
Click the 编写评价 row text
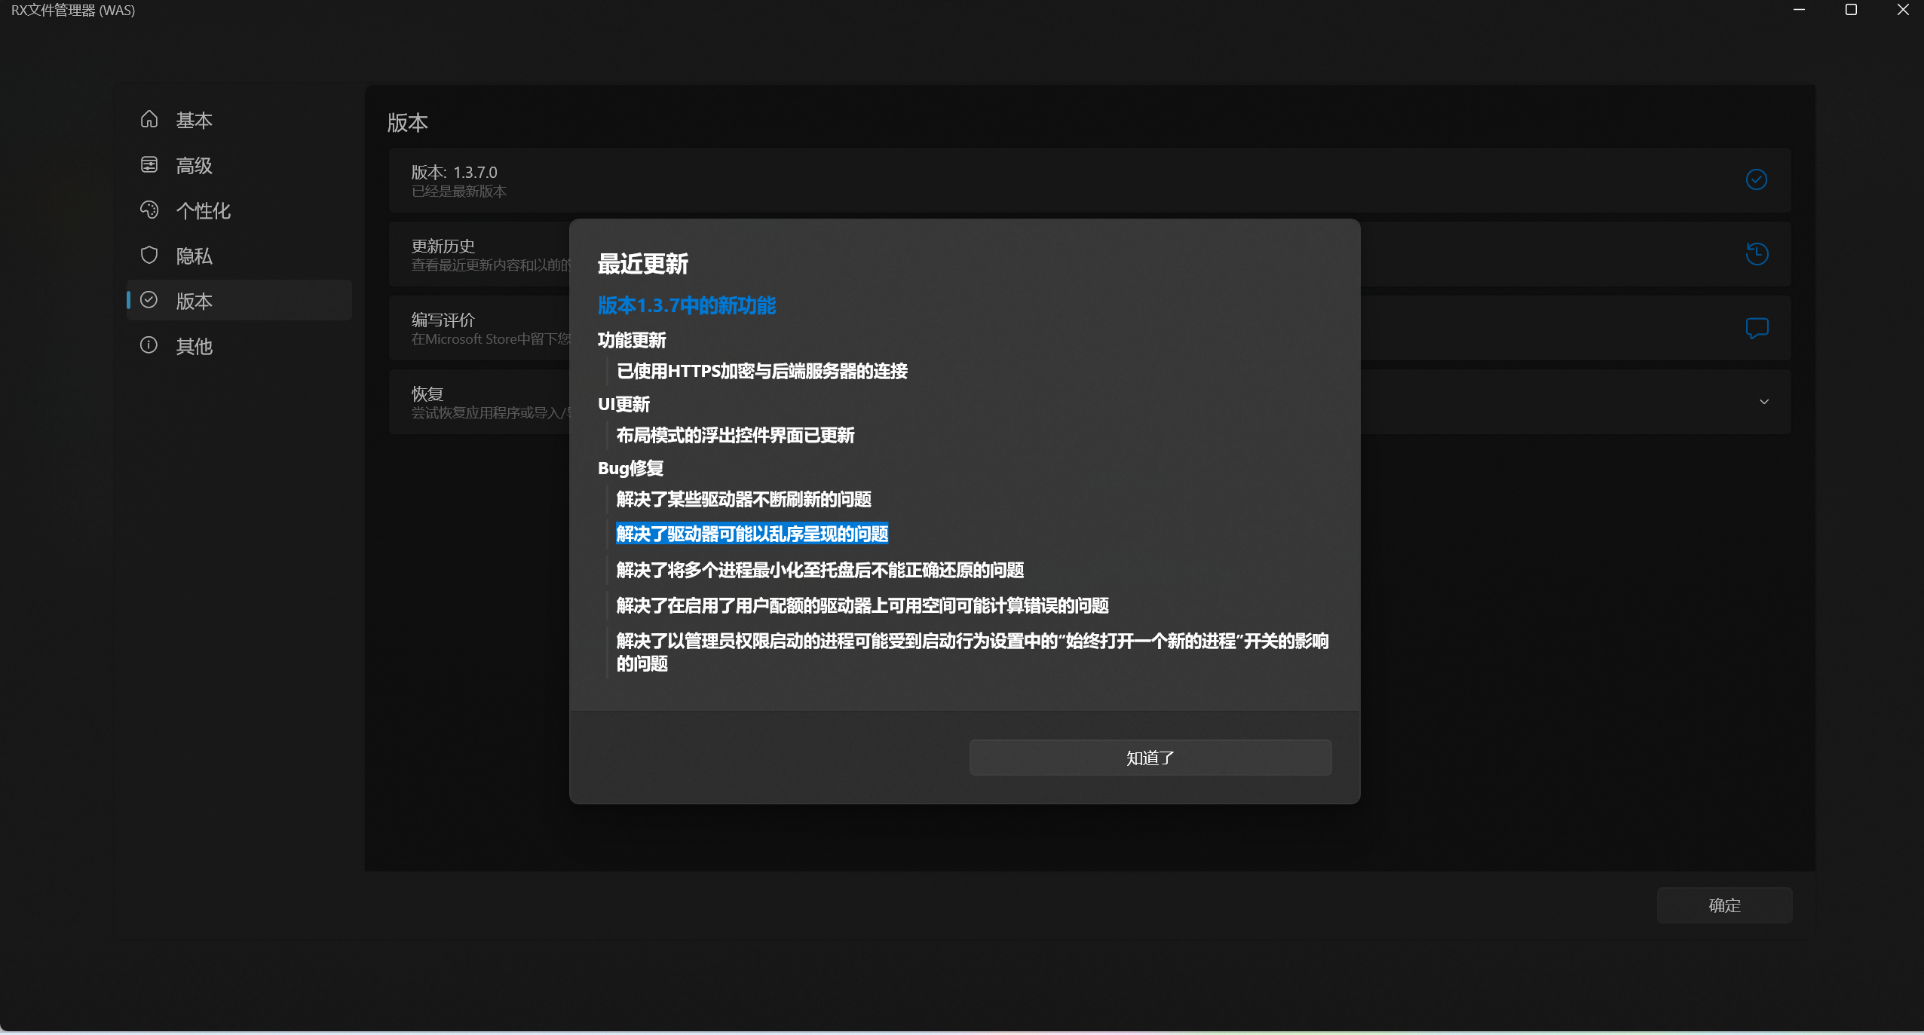pyautogui.click(x=445, y=320)
